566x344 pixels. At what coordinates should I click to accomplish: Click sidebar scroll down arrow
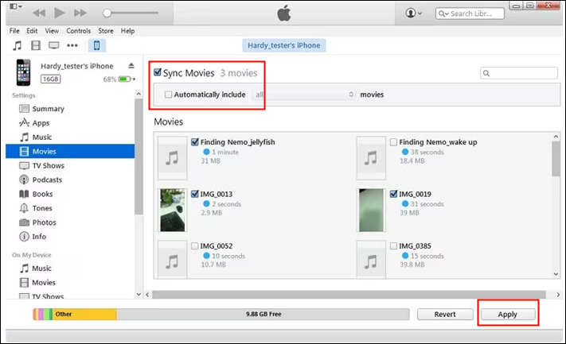click(139, 294)
